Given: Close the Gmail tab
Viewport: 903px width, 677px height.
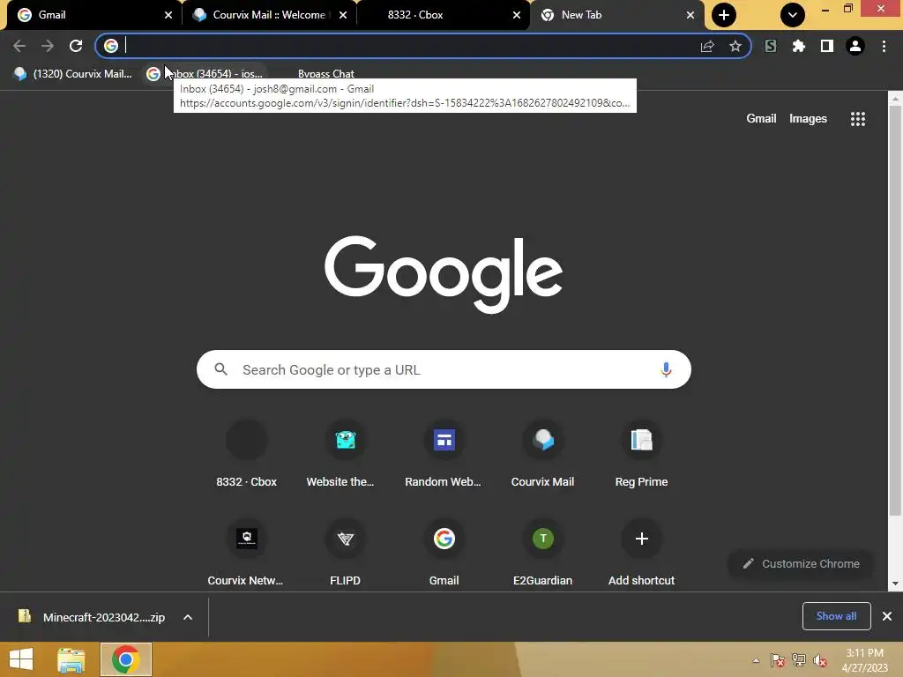Looking at the screenshot, I should tap(168, 15).
